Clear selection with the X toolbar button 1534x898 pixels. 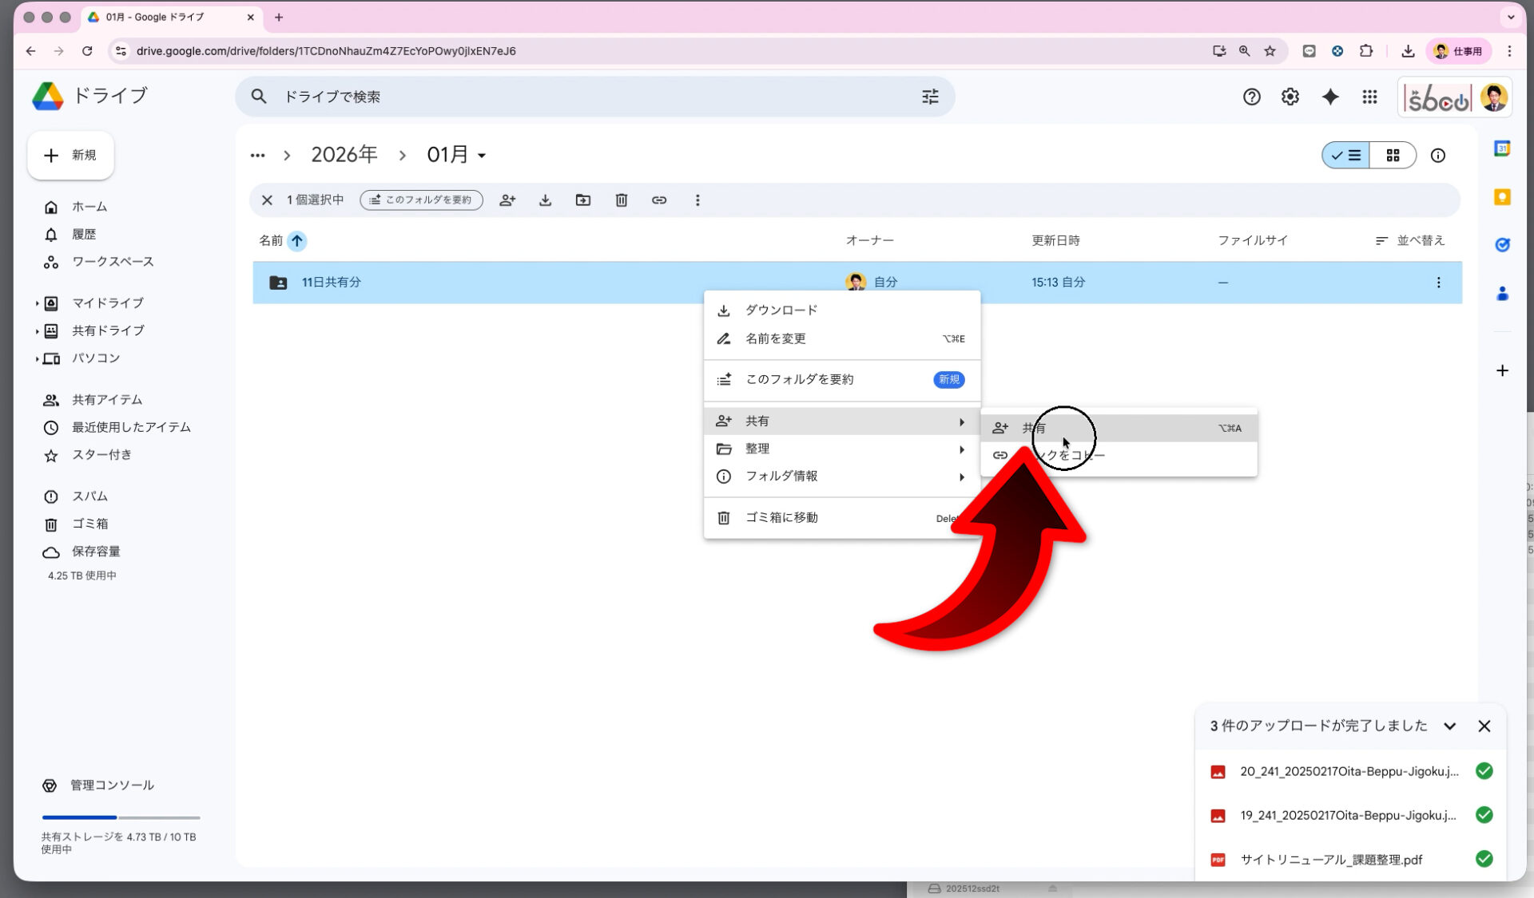268,200
